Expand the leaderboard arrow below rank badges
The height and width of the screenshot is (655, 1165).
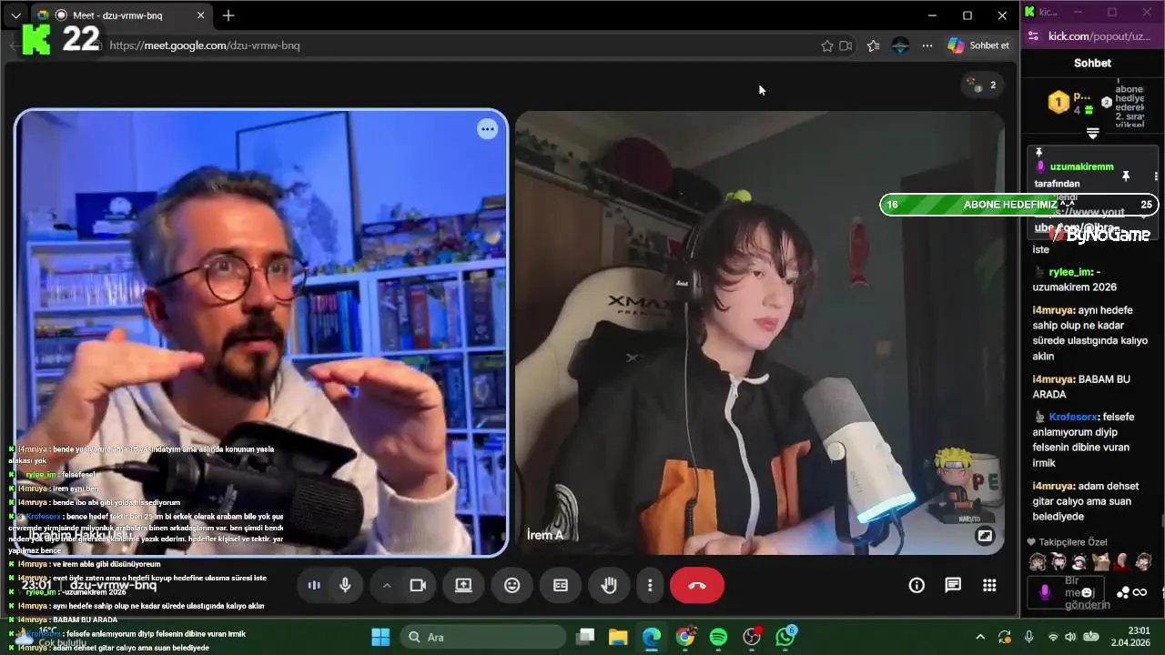coord(1093,133)
